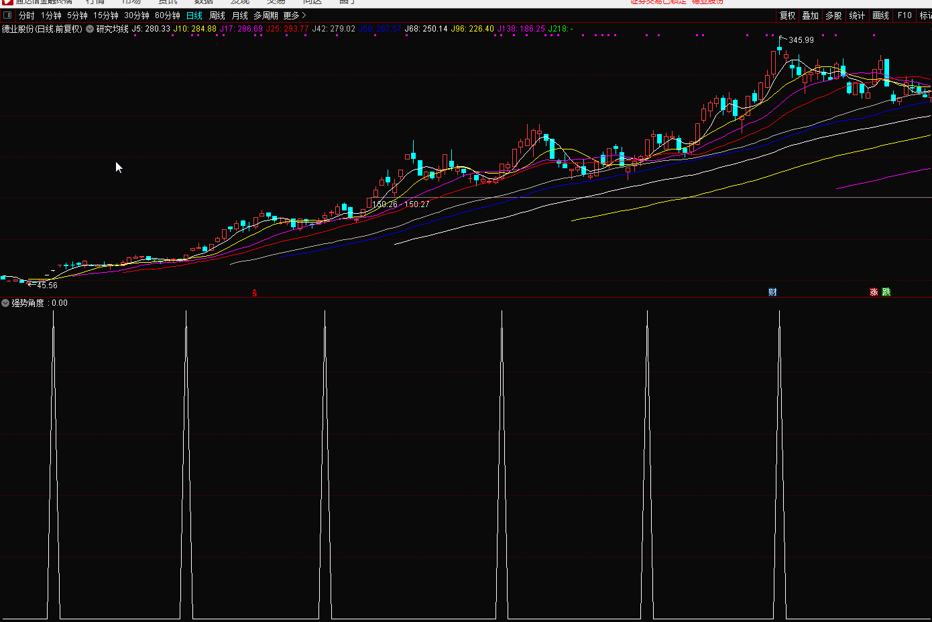
Task: Click the magenta J17: 286.69 value
Action: pos(241,29)
